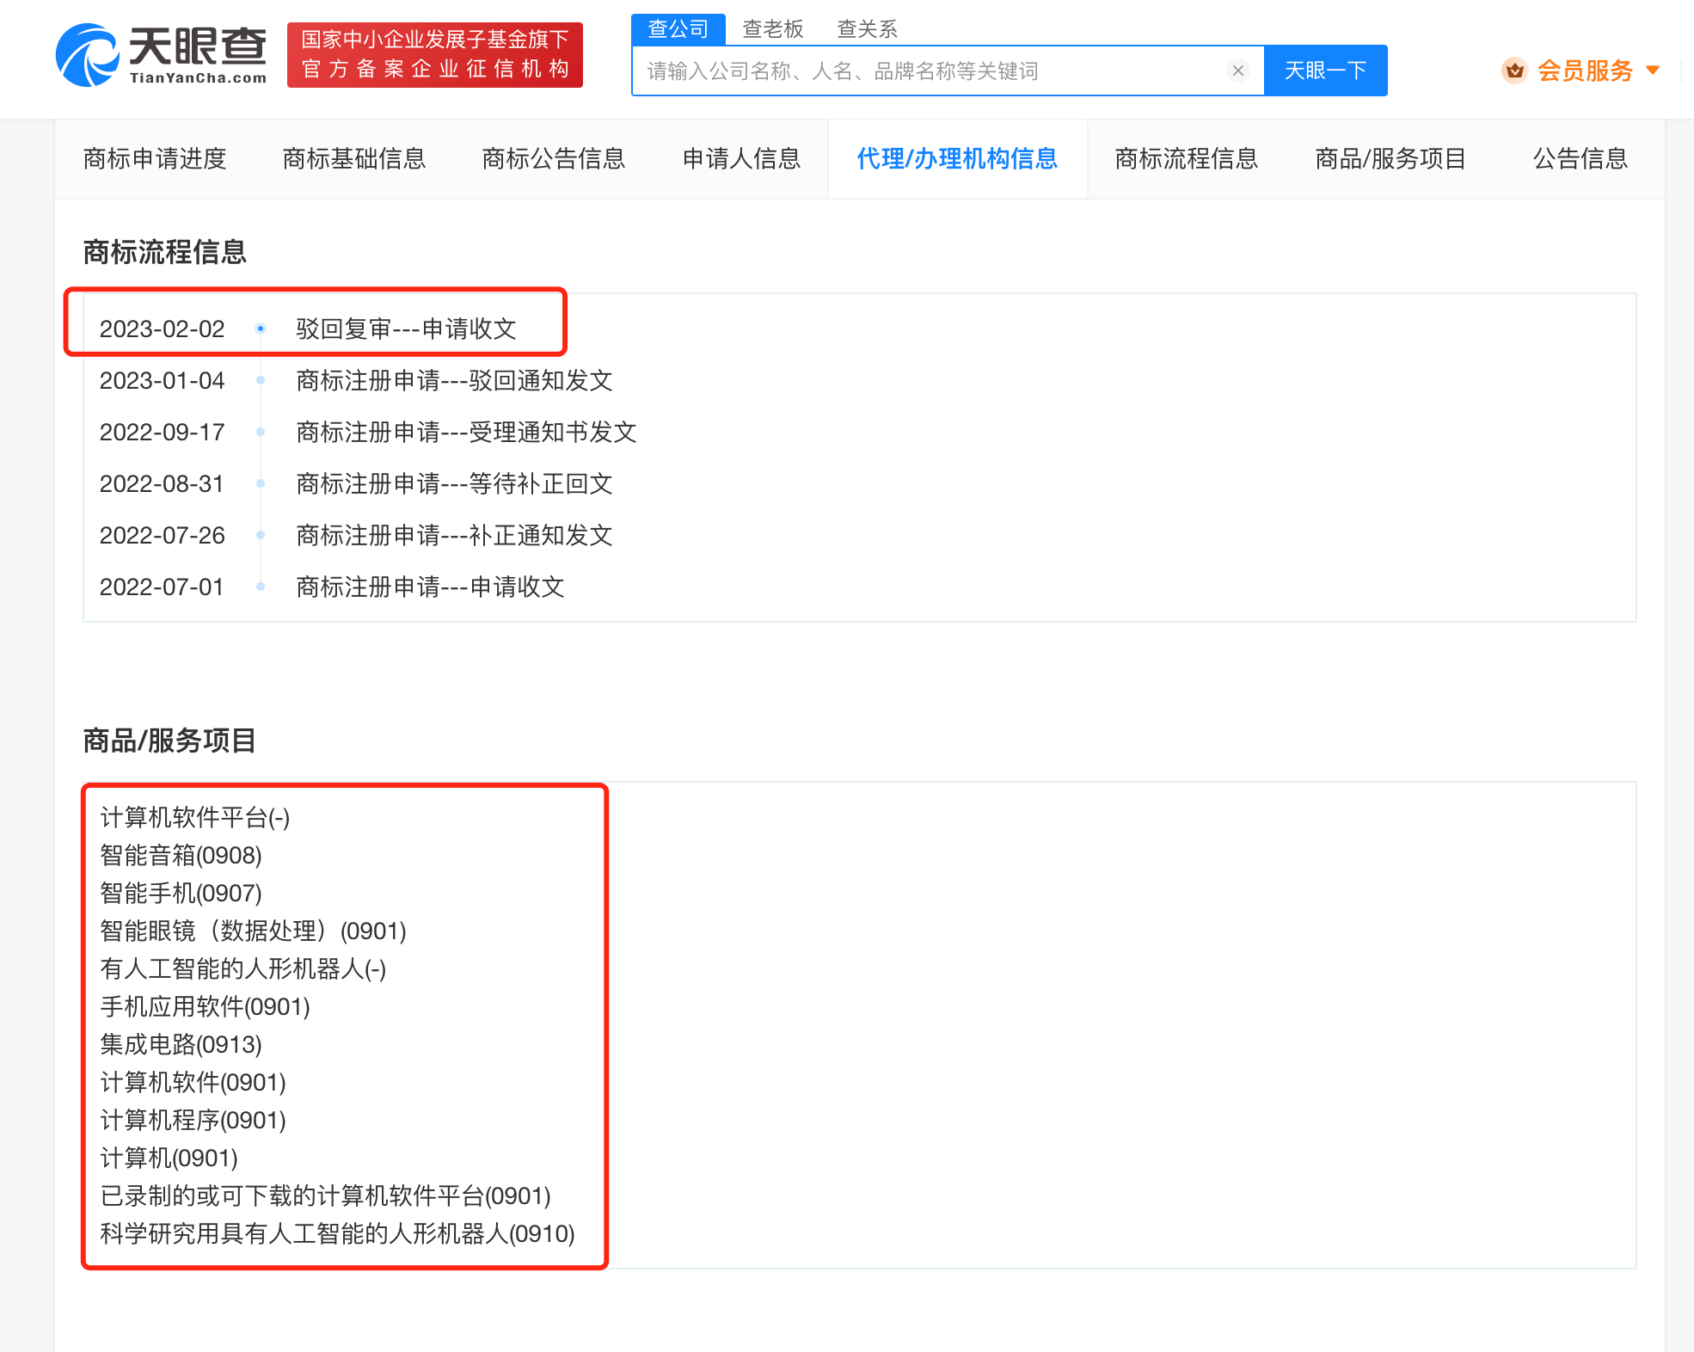Expand the 会员服务 dropdown arrow
Screen dimensions: 1694x1352
1653,71
